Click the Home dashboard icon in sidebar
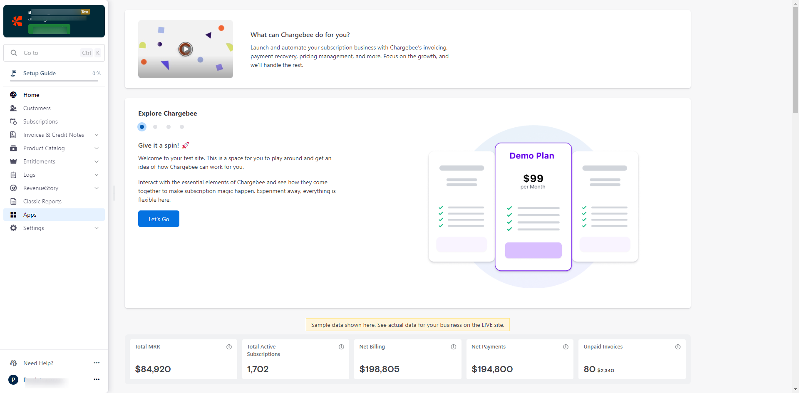 click(13, 95)
